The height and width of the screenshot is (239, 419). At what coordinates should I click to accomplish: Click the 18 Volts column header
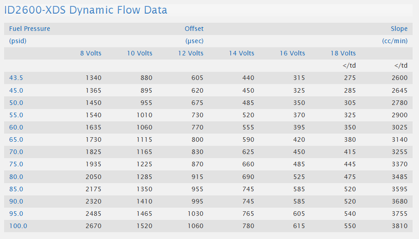[343, 53]
